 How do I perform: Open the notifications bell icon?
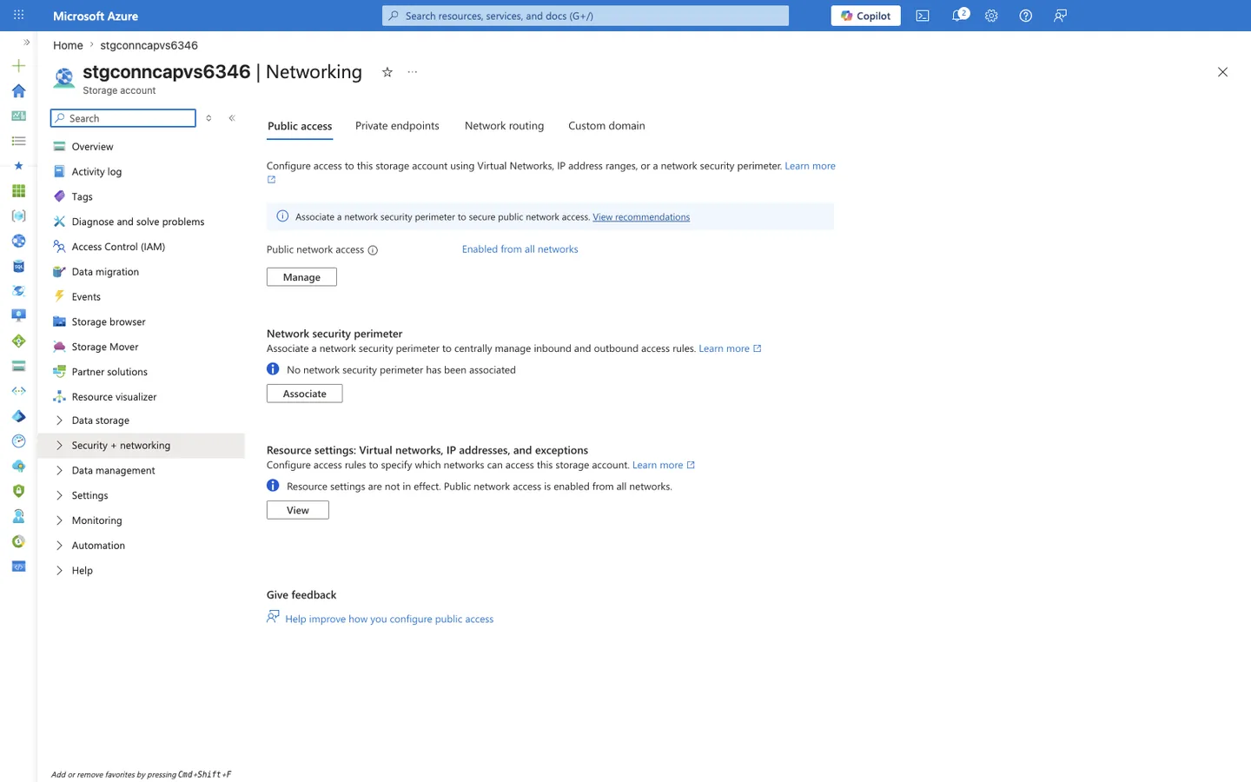[958, 16]
